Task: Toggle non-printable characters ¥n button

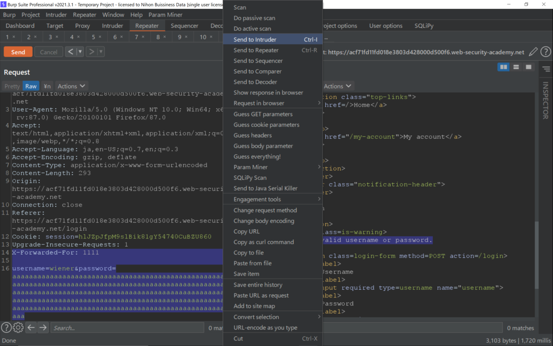Action: pyautogui.click(x=47, y=86)
